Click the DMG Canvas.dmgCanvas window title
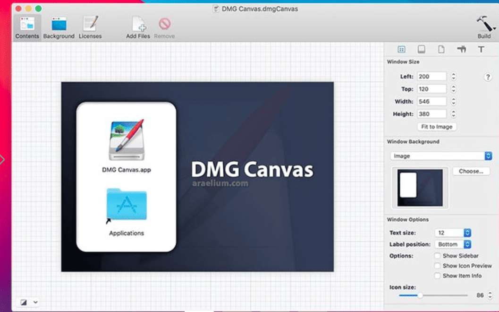 260,9
